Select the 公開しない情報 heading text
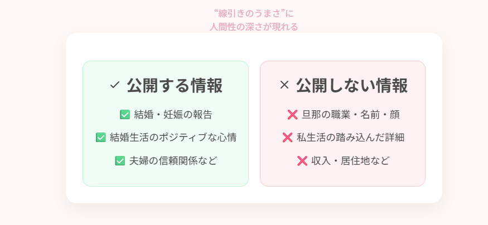This screenshot has width=488, height=225. 352,85
